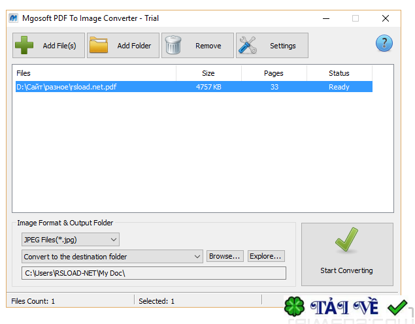
Task: Open the JPEG Files(*.jpg) format dropdown
Action: pos(71,240)
